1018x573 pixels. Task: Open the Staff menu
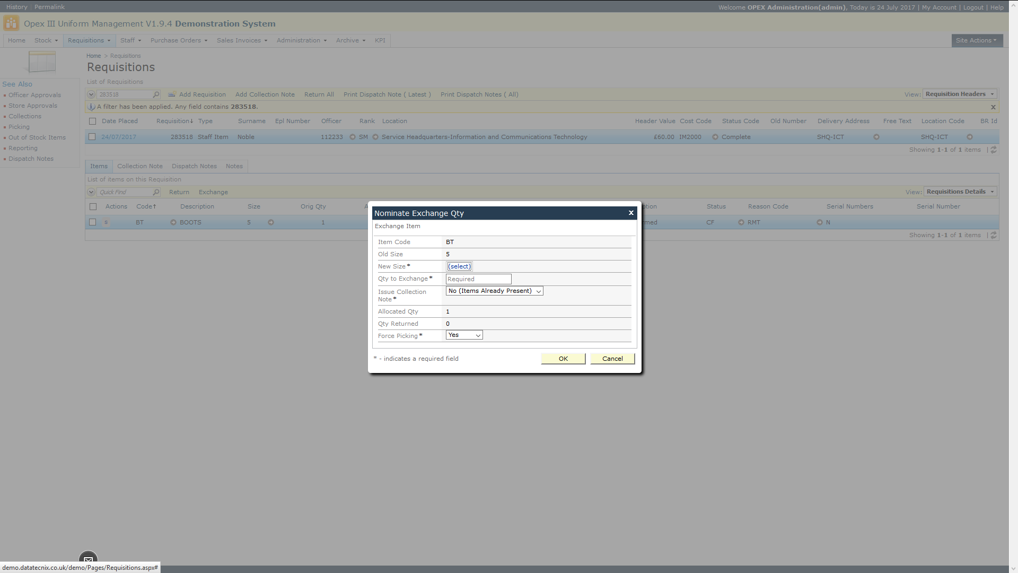pos(130,40)
